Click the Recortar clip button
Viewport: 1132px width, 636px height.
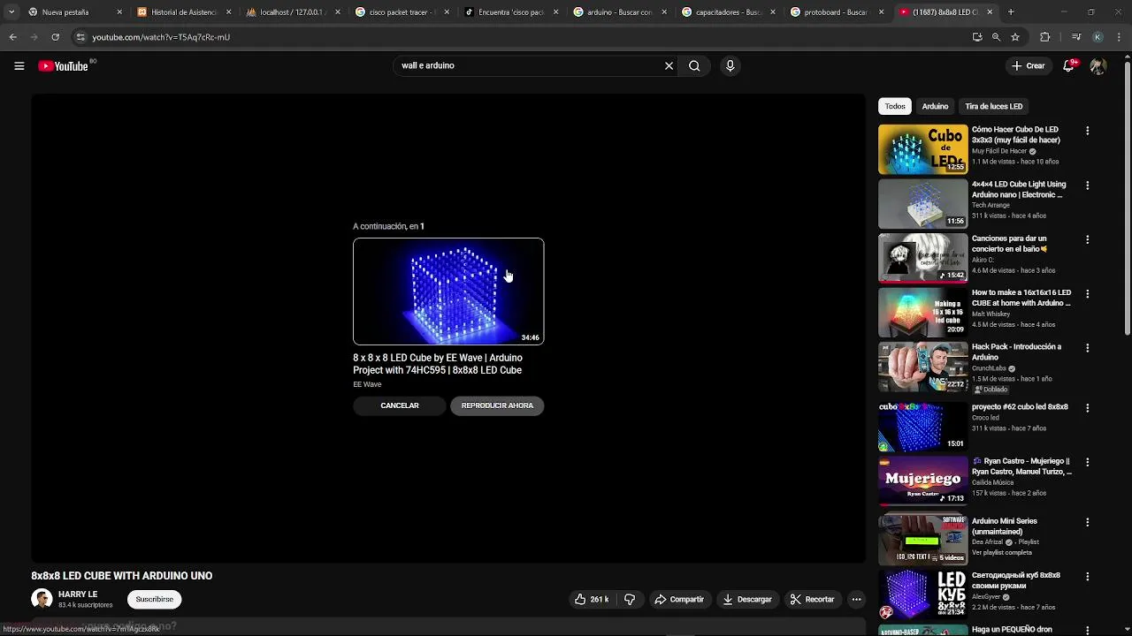[x=812, y=599]
